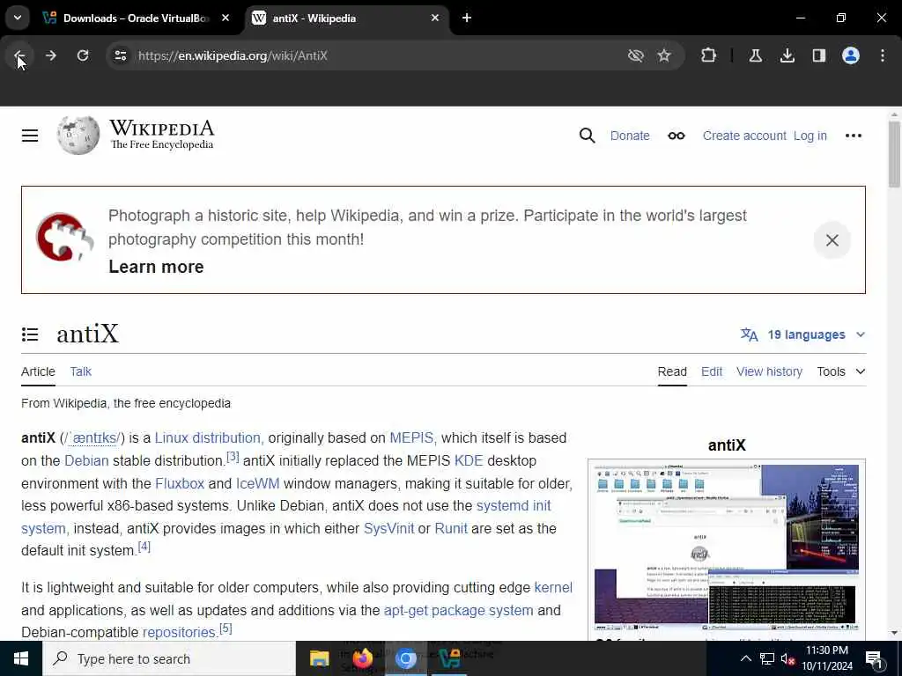Click the antiX pronunciation IPA link

(93, 438)
